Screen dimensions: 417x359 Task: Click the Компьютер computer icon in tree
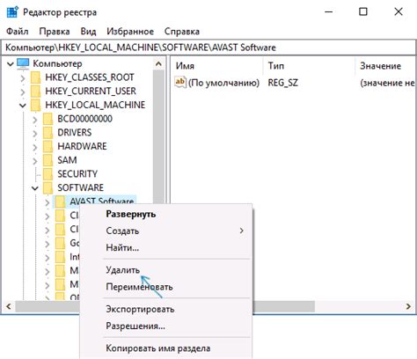pos(23,63)
